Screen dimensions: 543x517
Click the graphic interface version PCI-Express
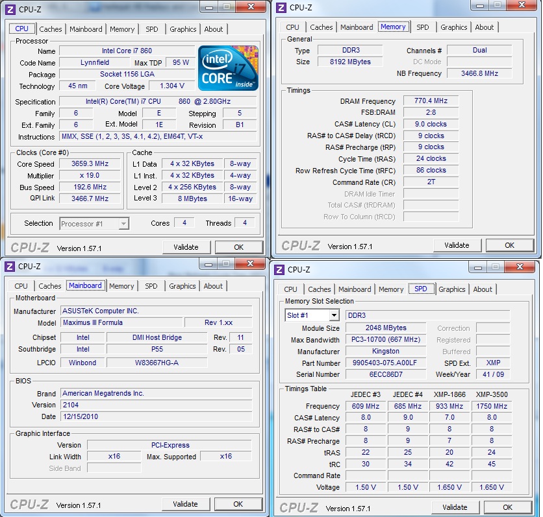pos(170,445)
